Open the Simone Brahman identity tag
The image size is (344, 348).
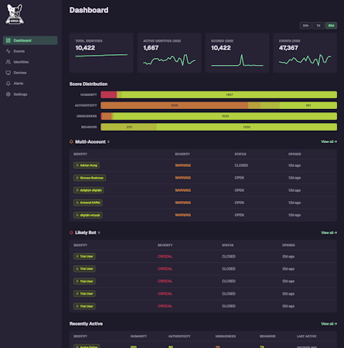click(x=90, y=178)
